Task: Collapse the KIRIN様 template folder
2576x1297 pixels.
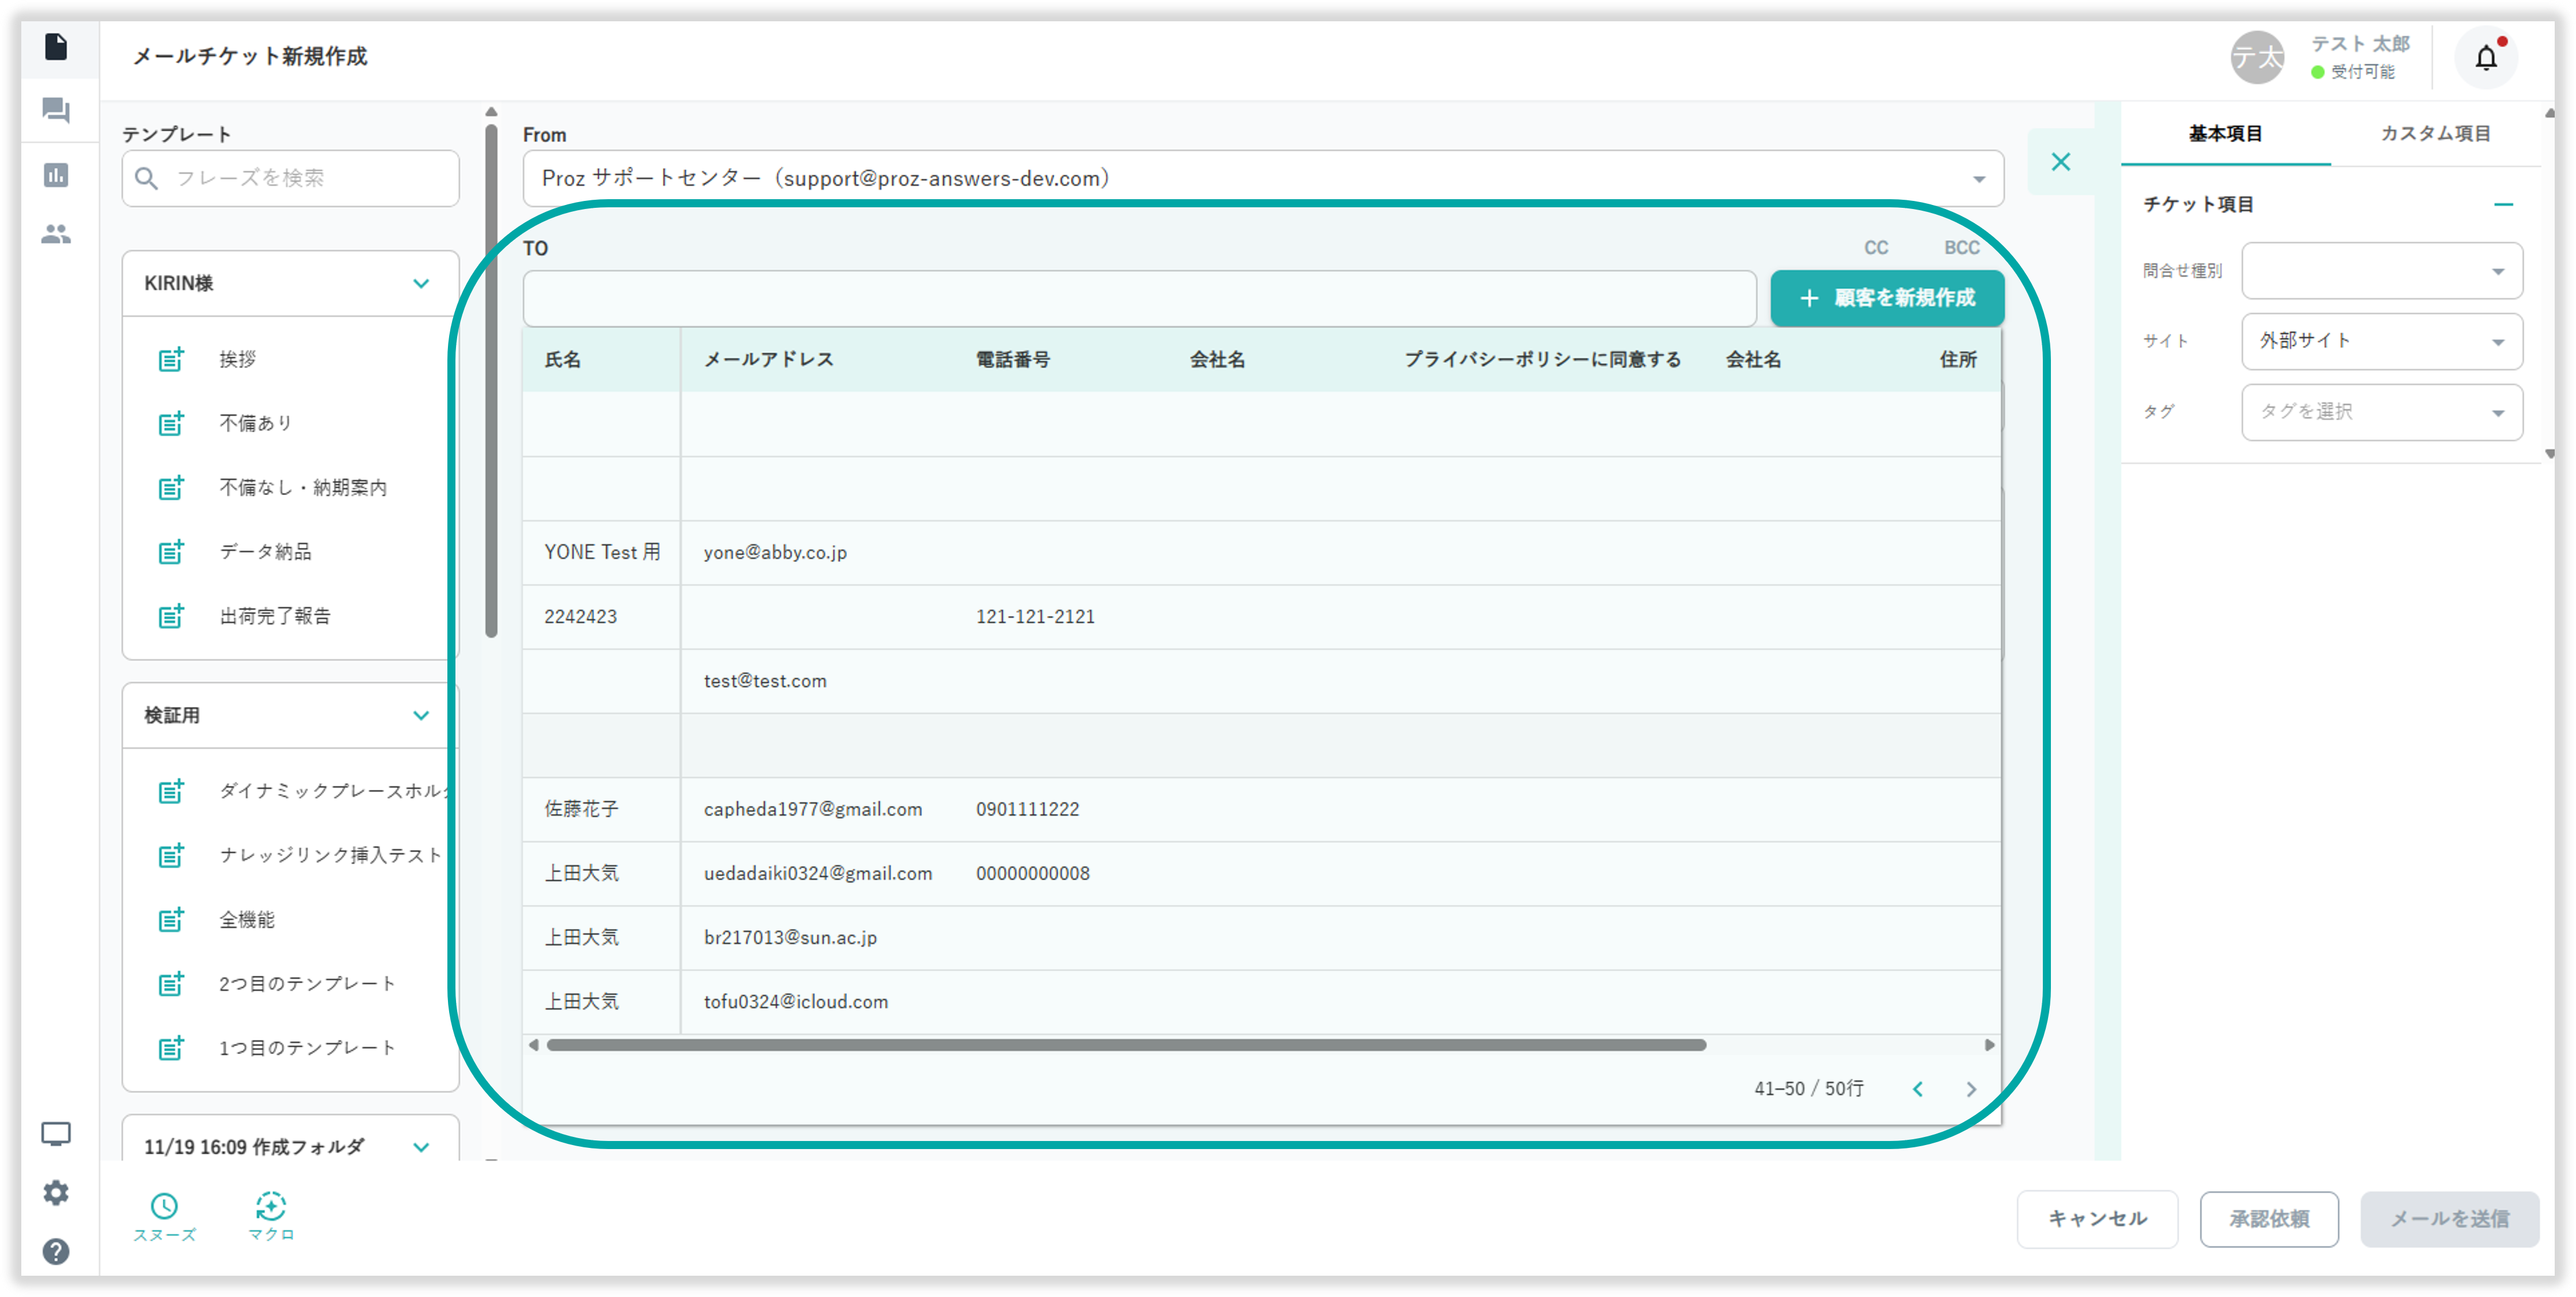Action: [421, 283]
